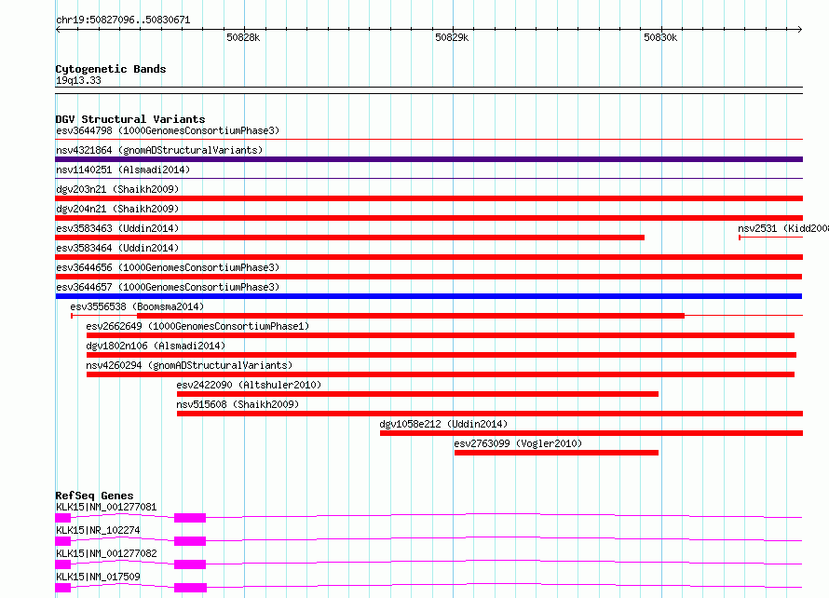Open the nsv2531 (Kidd) variant label
829x598 pixels.
coord(783,228)
